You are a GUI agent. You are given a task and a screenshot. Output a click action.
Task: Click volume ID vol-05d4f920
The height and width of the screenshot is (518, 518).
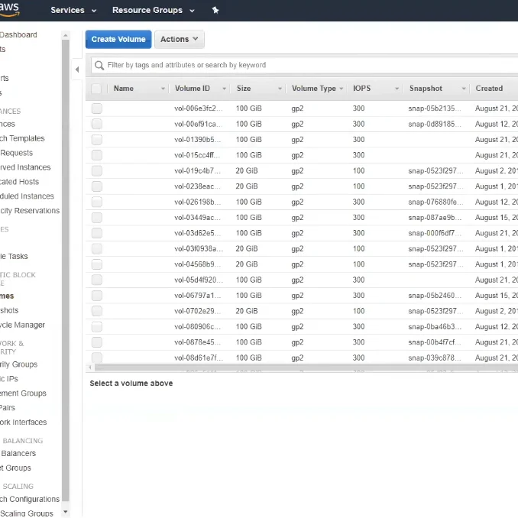(199, 280)
